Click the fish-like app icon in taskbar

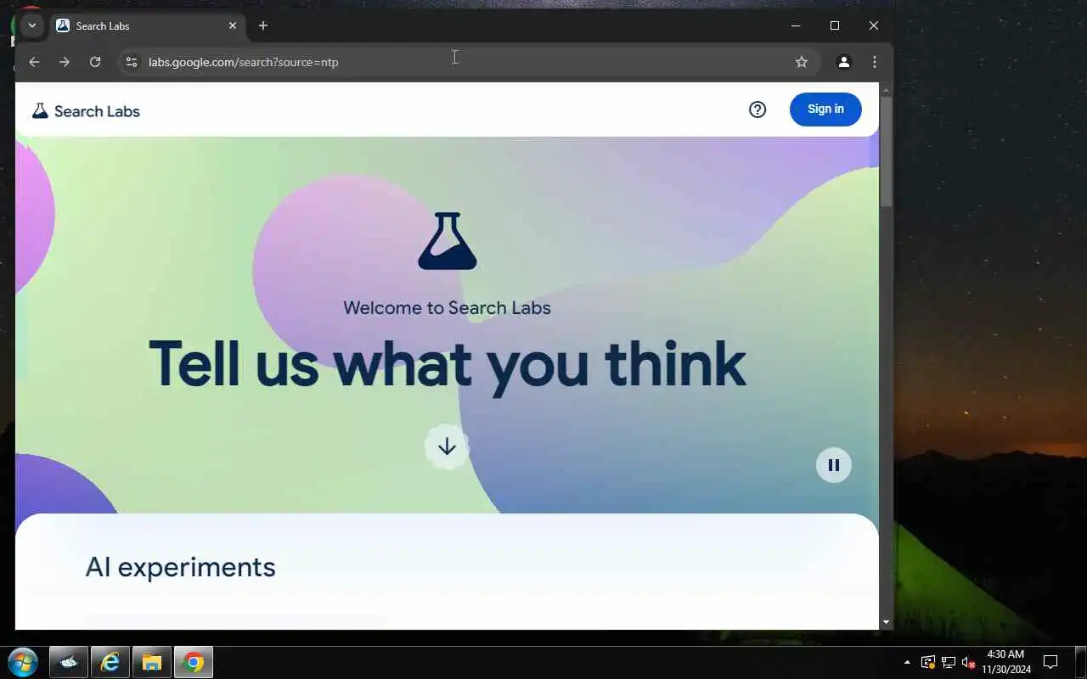point(69,663)
